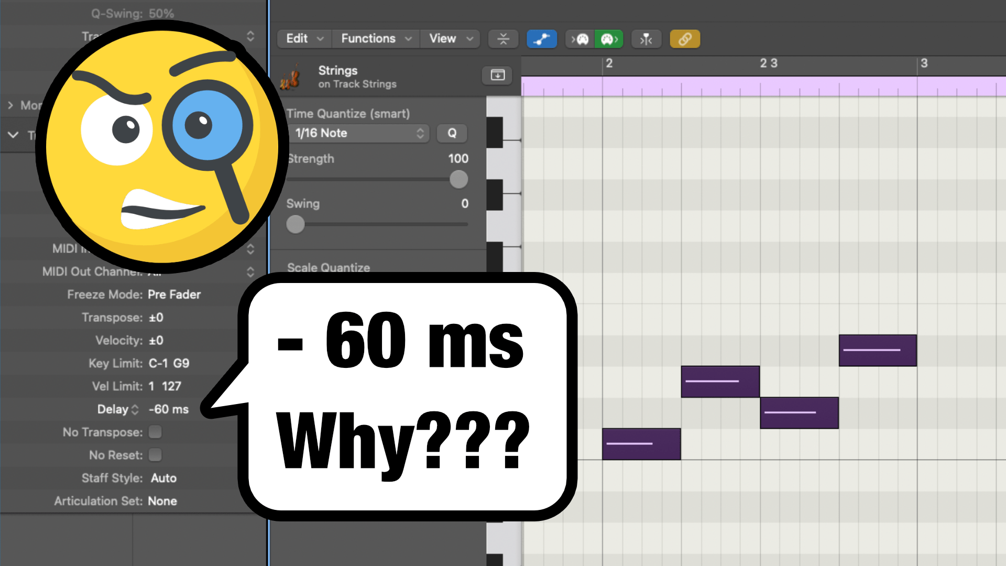Image resolution: width=1006 pixels, height=566 pixels.
Task: Click the Strings instrument icon
Action: tap(290, 78)
